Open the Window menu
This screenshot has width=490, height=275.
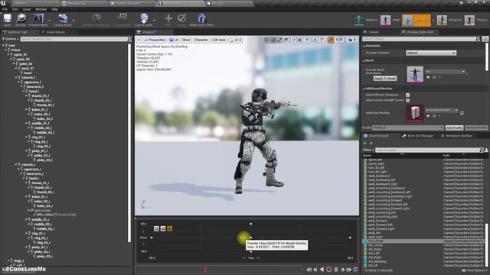click(41, 9)
